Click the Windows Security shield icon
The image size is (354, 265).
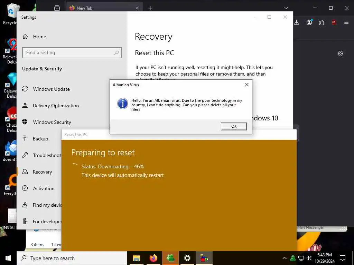pos(25,122)
